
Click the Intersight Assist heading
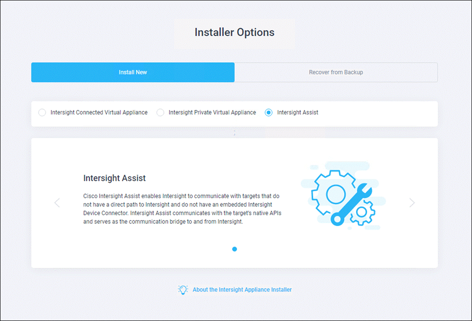pos(114,178)
